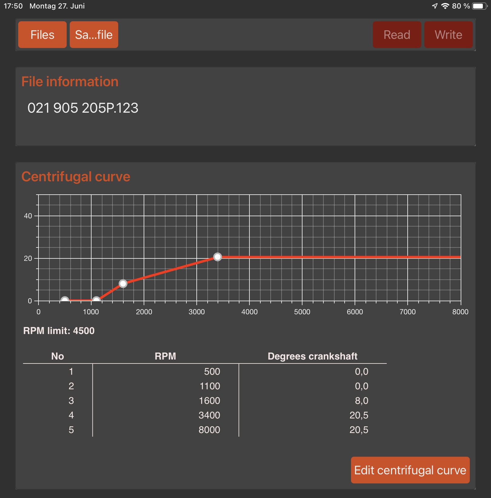Select the 8,0 degrees table cell
Image resolution: width=491 pixels, height=498 pixels.
click(361, 401)
